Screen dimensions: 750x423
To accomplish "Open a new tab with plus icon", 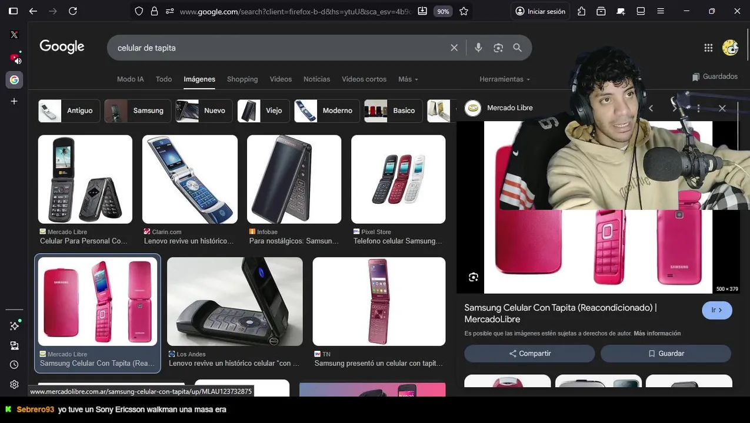I will 14,101.
